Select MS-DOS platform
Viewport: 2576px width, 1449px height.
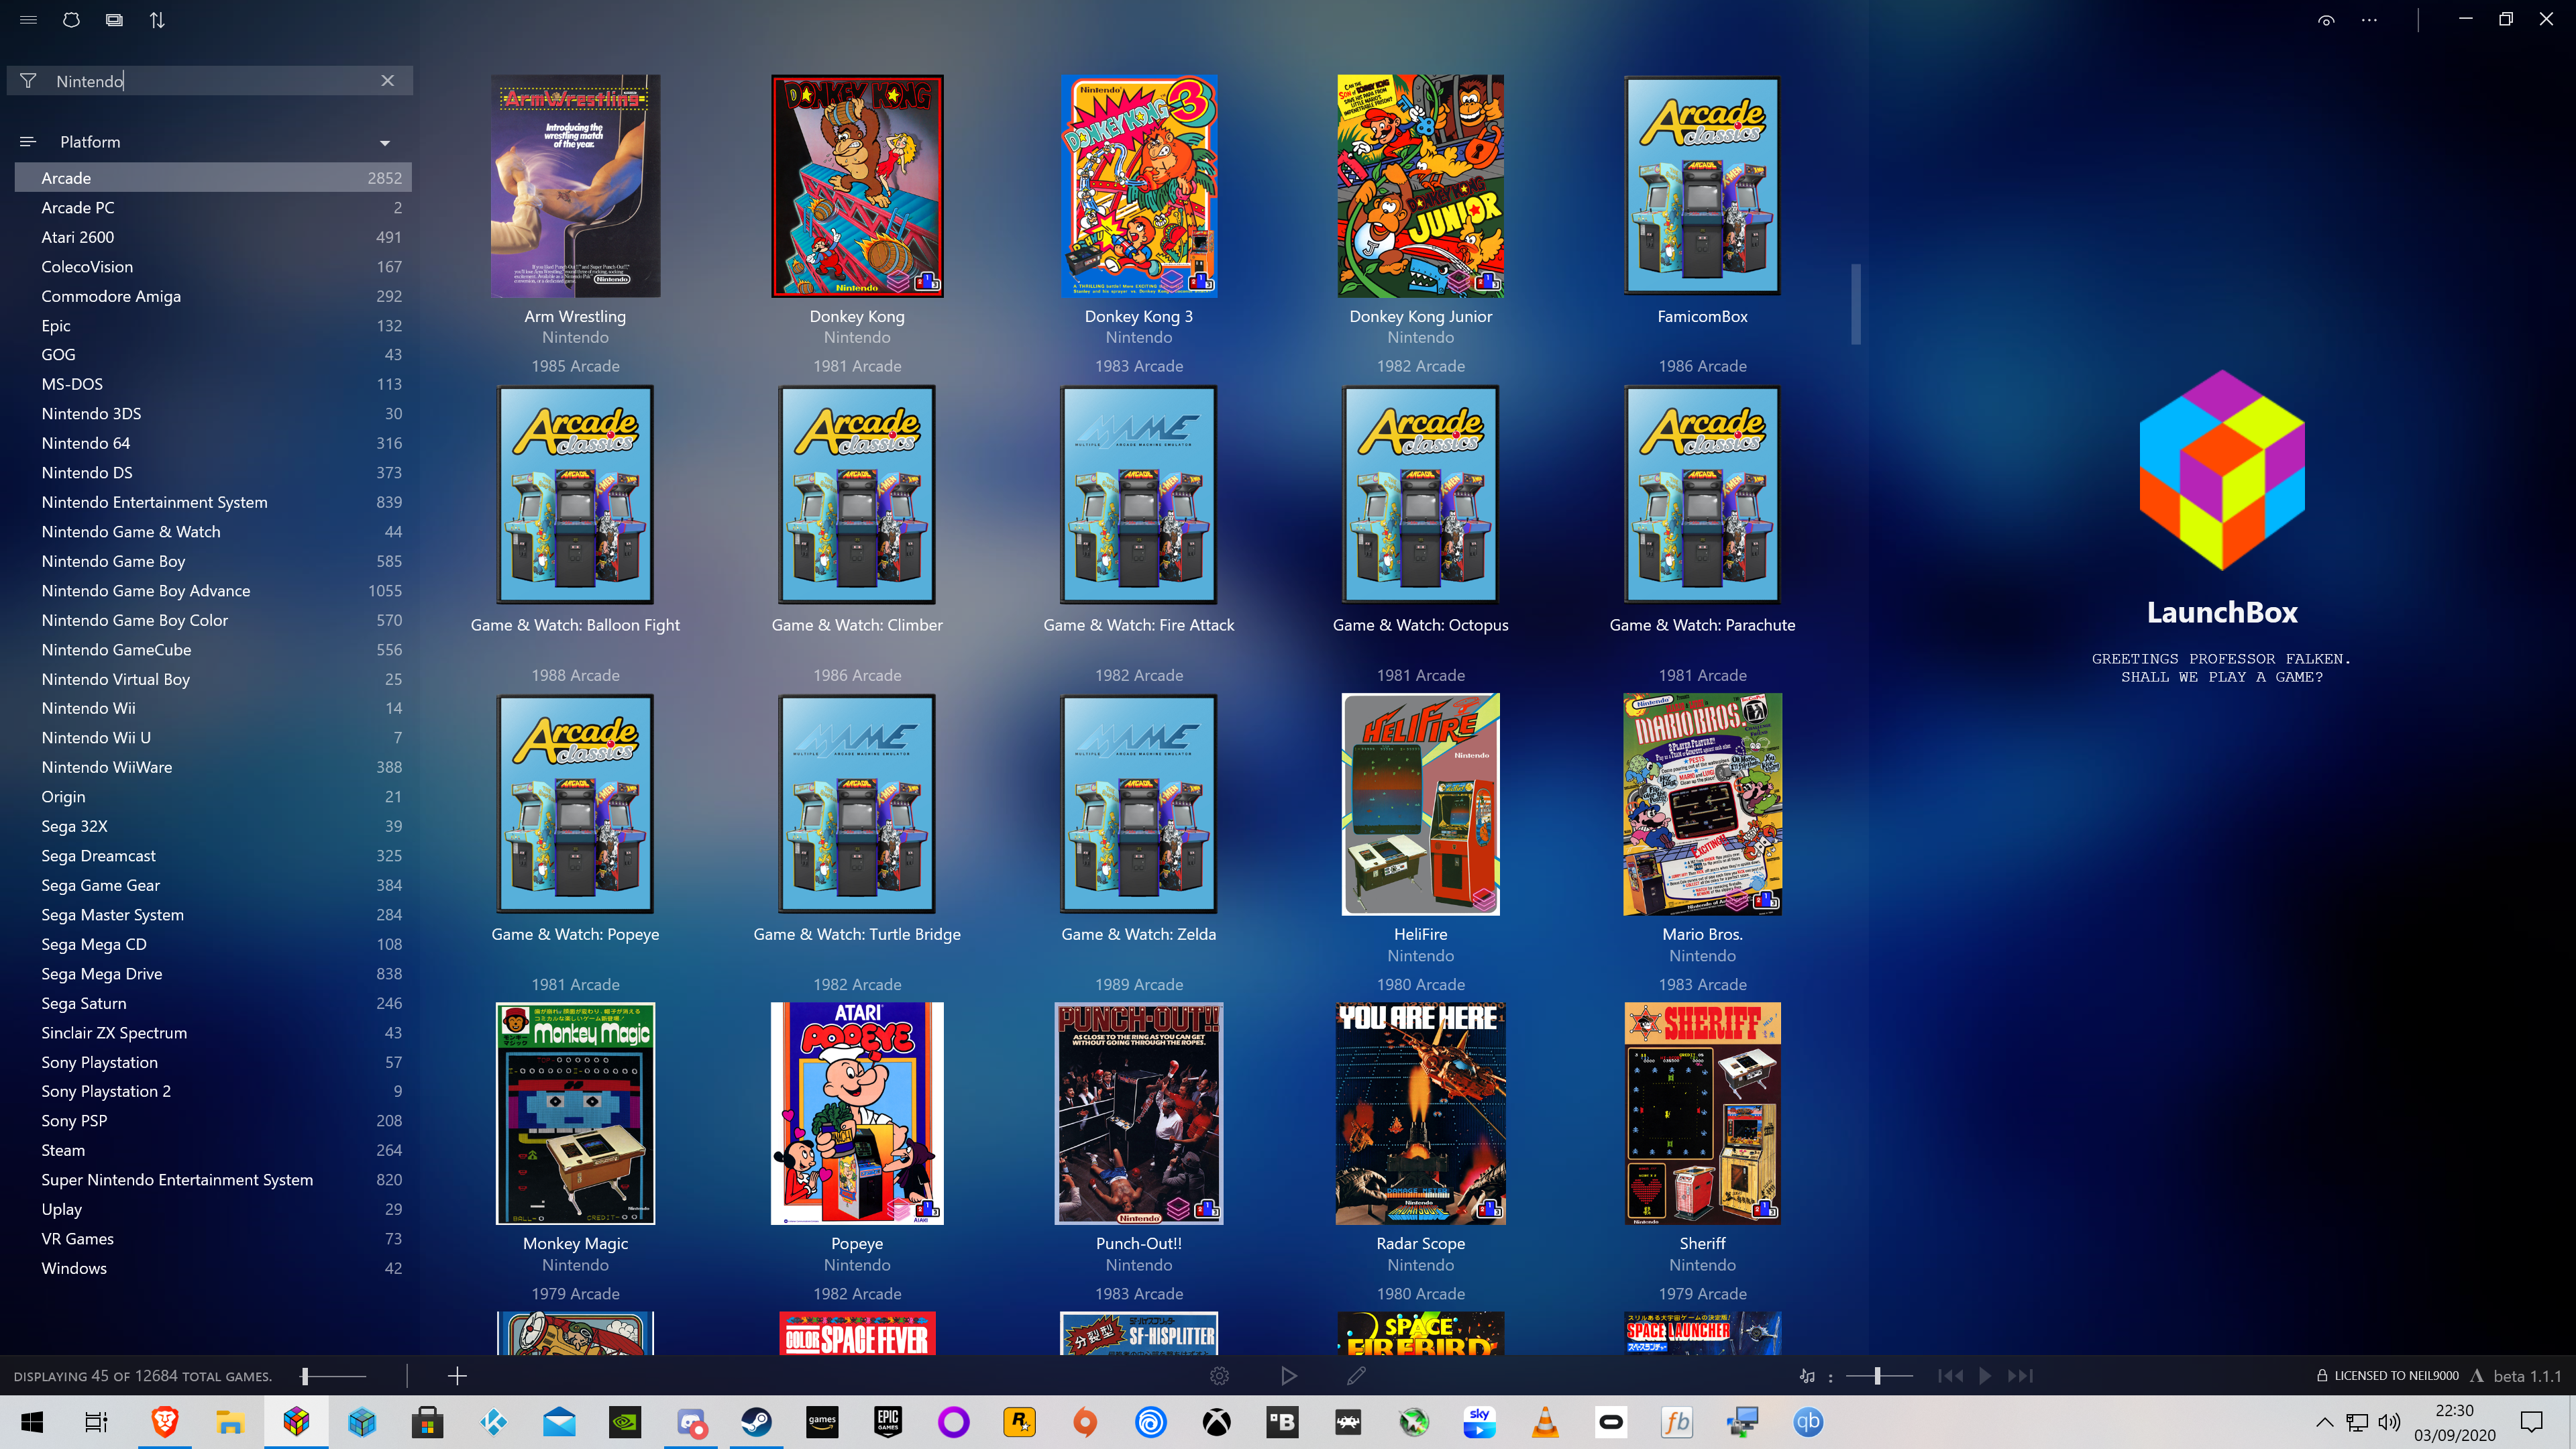click(213, 384)
